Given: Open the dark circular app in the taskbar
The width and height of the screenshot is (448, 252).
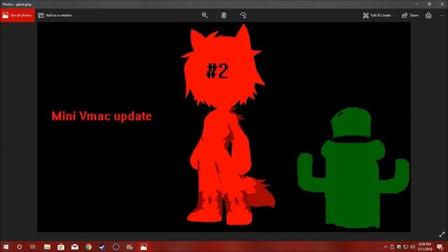Looking at the screenshot, I should 115,246.
